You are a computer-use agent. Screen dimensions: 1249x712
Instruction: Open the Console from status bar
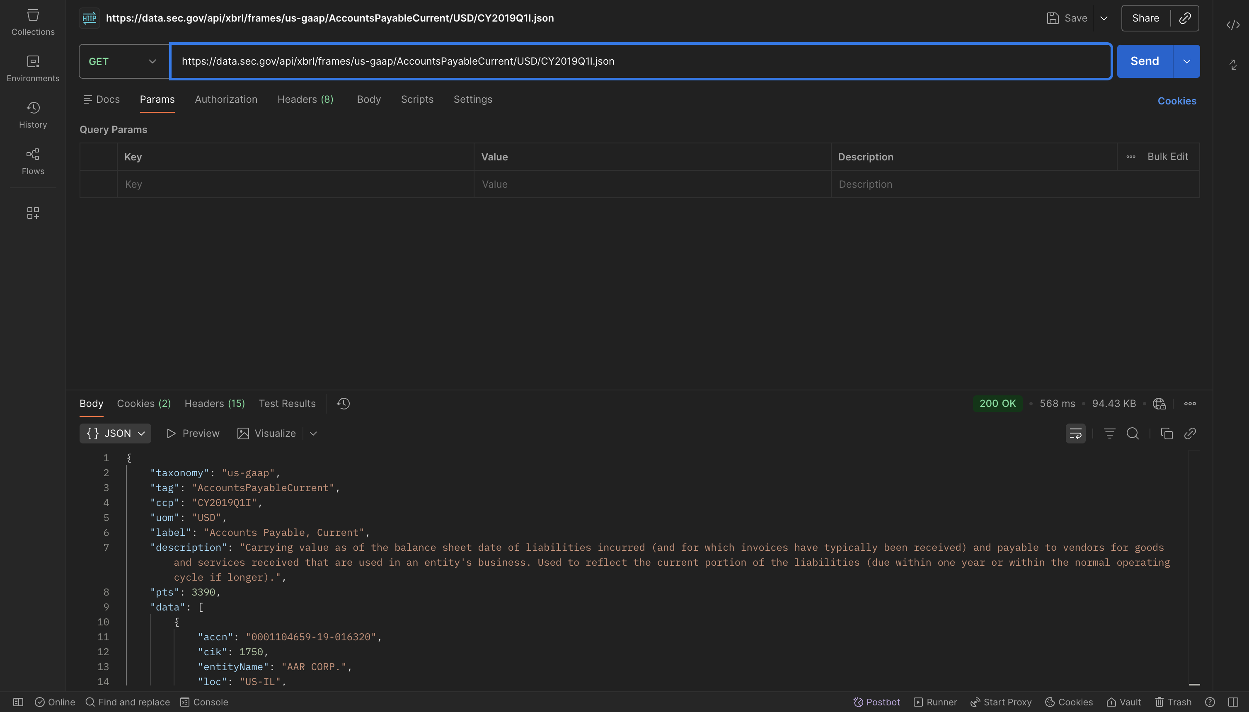[x=204, y=702]
